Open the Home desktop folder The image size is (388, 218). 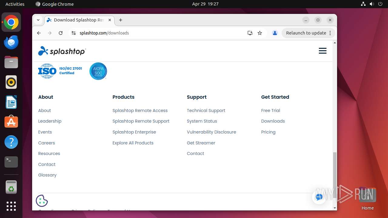[367, 199]
